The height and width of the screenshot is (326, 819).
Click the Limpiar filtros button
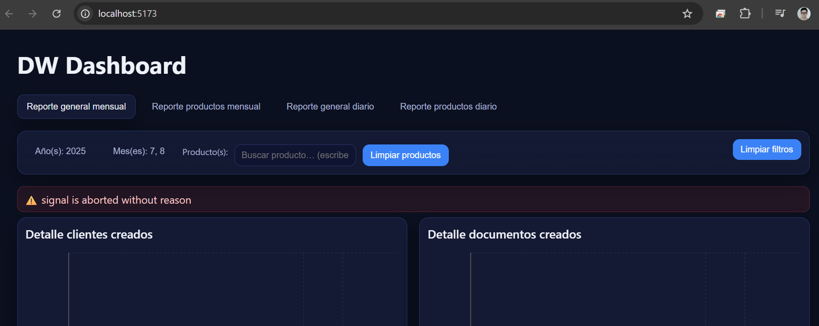[767, 150]
